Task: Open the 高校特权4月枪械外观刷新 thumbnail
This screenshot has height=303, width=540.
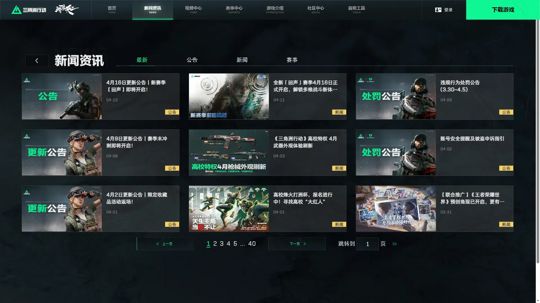Action: click(x=229, y=153)
